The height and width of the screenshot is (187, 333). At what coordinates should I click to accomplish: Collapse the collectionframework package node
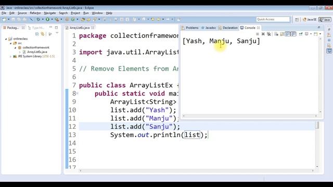click(x=15, y=48)
